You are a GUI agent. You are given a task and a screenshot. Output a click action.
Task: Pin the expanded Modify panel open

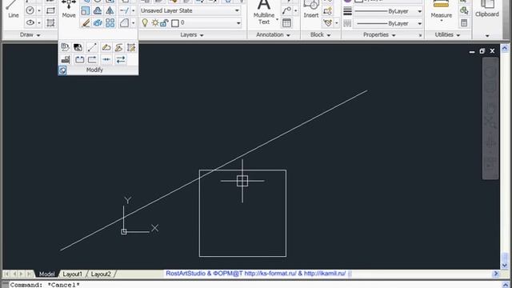tap(62, 70)
